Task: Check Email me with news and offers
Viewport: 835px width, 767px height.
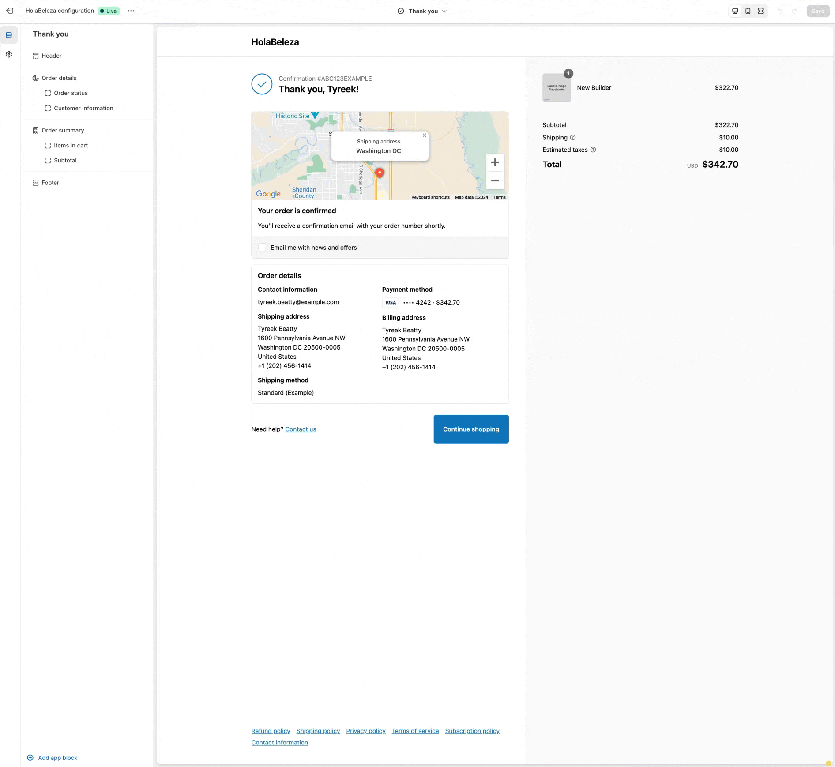Action: [x=262, y=248]
